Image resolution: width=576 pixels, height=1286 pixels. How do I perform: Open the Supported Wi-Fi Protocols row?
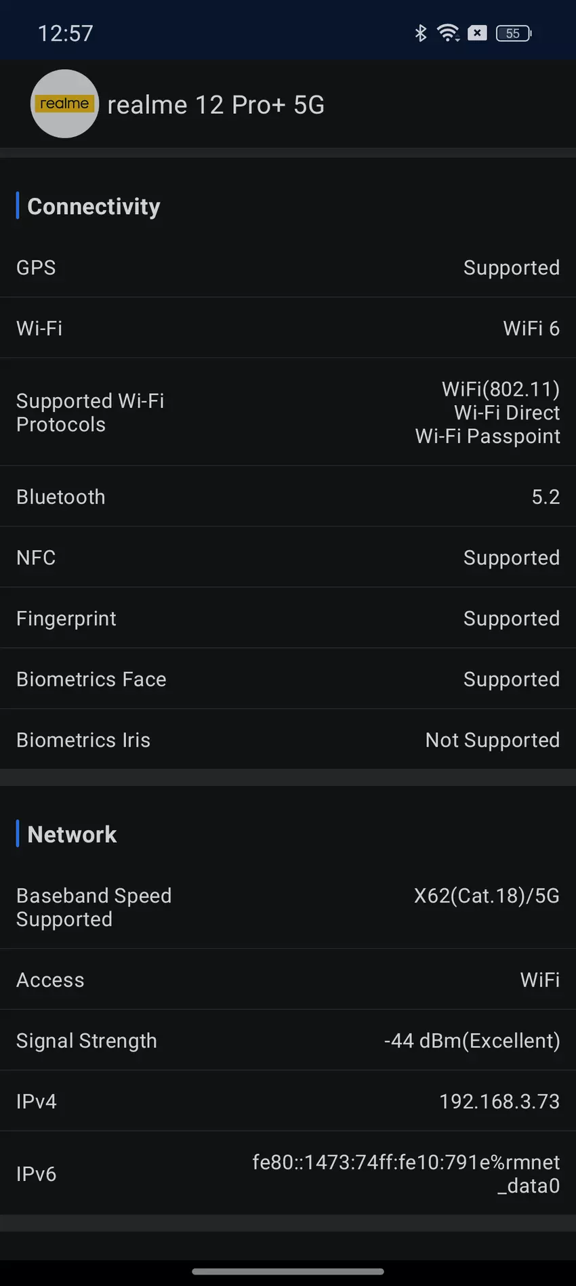coord(288,412)
